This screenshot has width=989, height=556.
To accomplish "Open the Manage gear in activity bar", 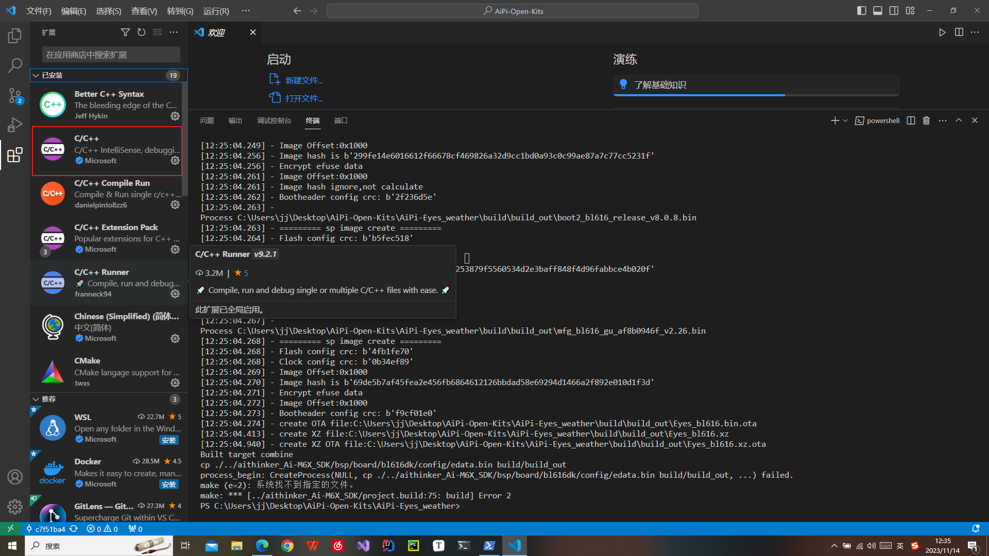I will [15, 507].
